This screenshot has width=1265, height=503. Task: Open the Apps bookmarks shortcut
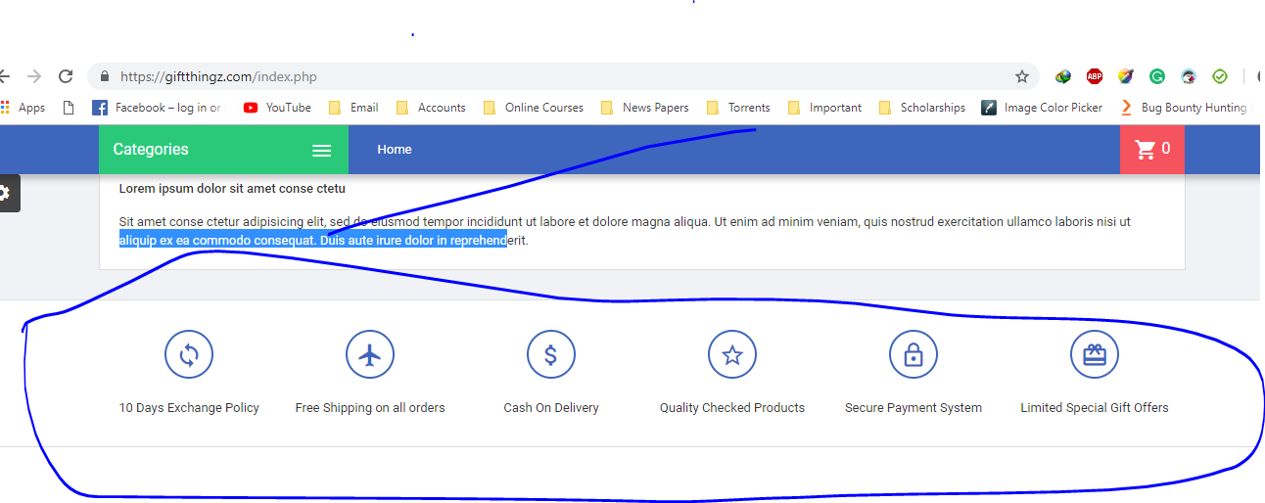coord(23,108)
